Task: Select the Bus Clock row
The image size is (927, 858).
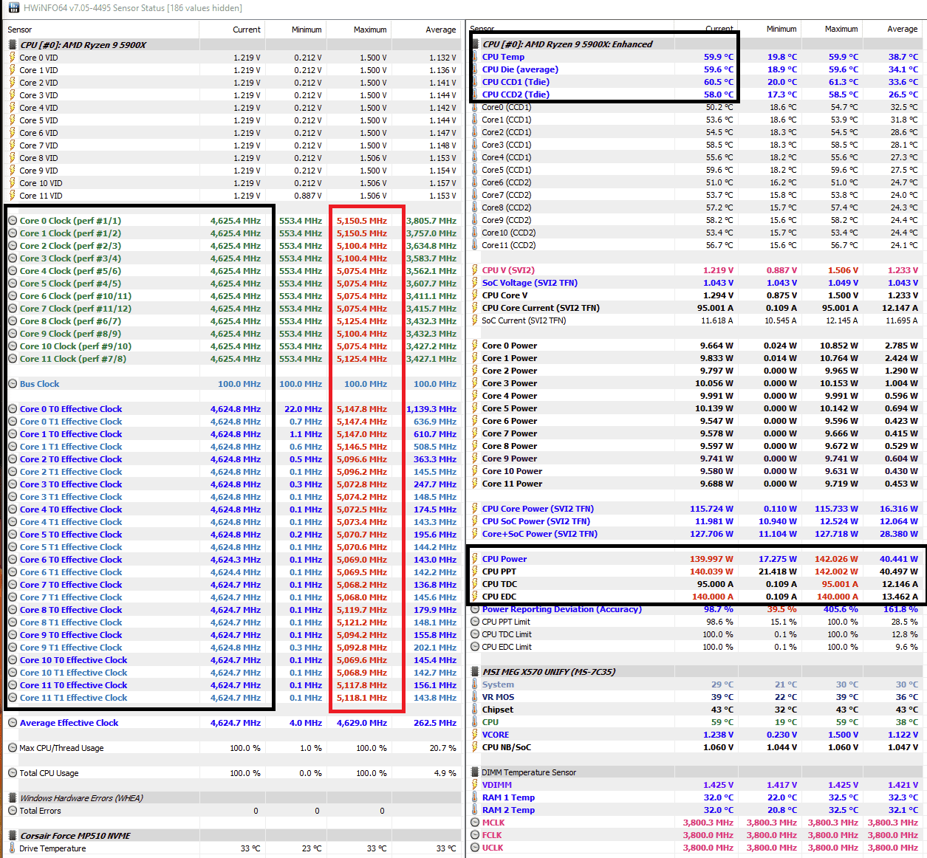Action: click(x=233, y=384)
